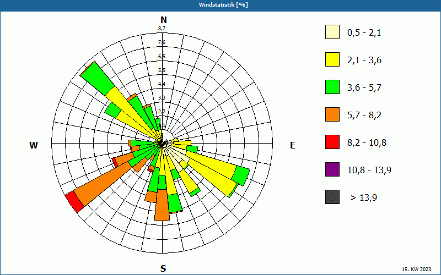Click the legend label '3,6 - 5,7'
The height and width of the screenshot is (275, 441).
point(364,88)
